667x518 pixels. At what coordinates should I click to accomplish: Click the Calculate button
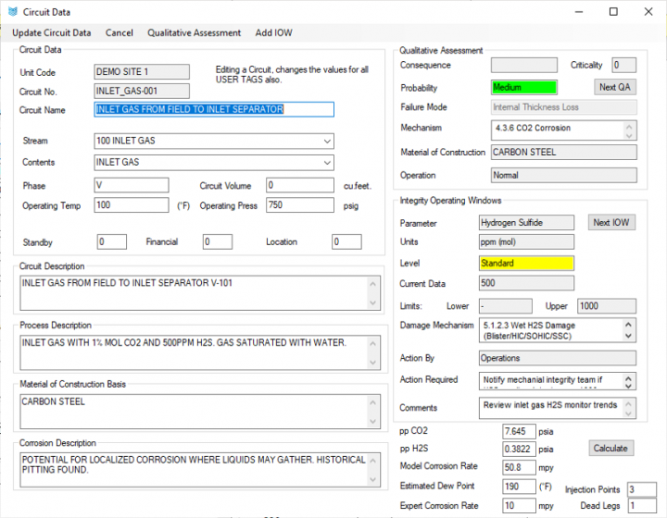610,449
